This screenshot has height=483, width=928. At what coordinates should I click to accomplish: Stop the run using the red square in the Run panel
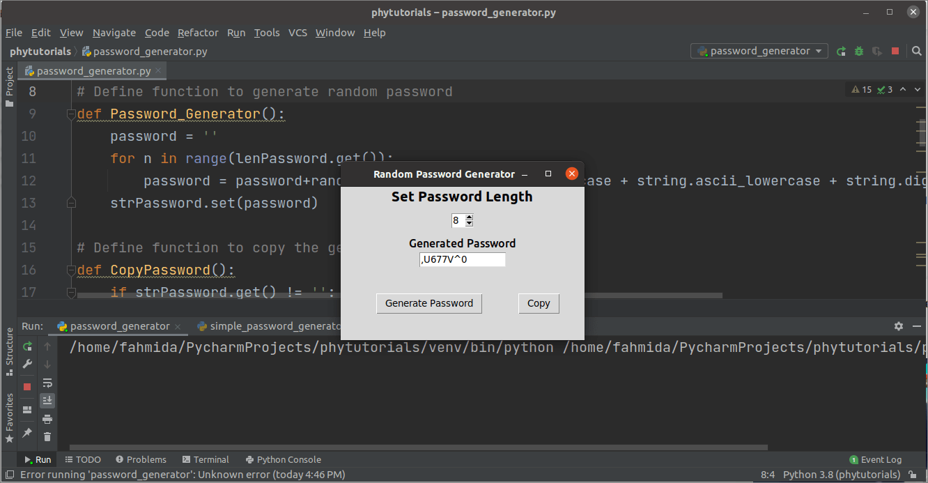27,386
